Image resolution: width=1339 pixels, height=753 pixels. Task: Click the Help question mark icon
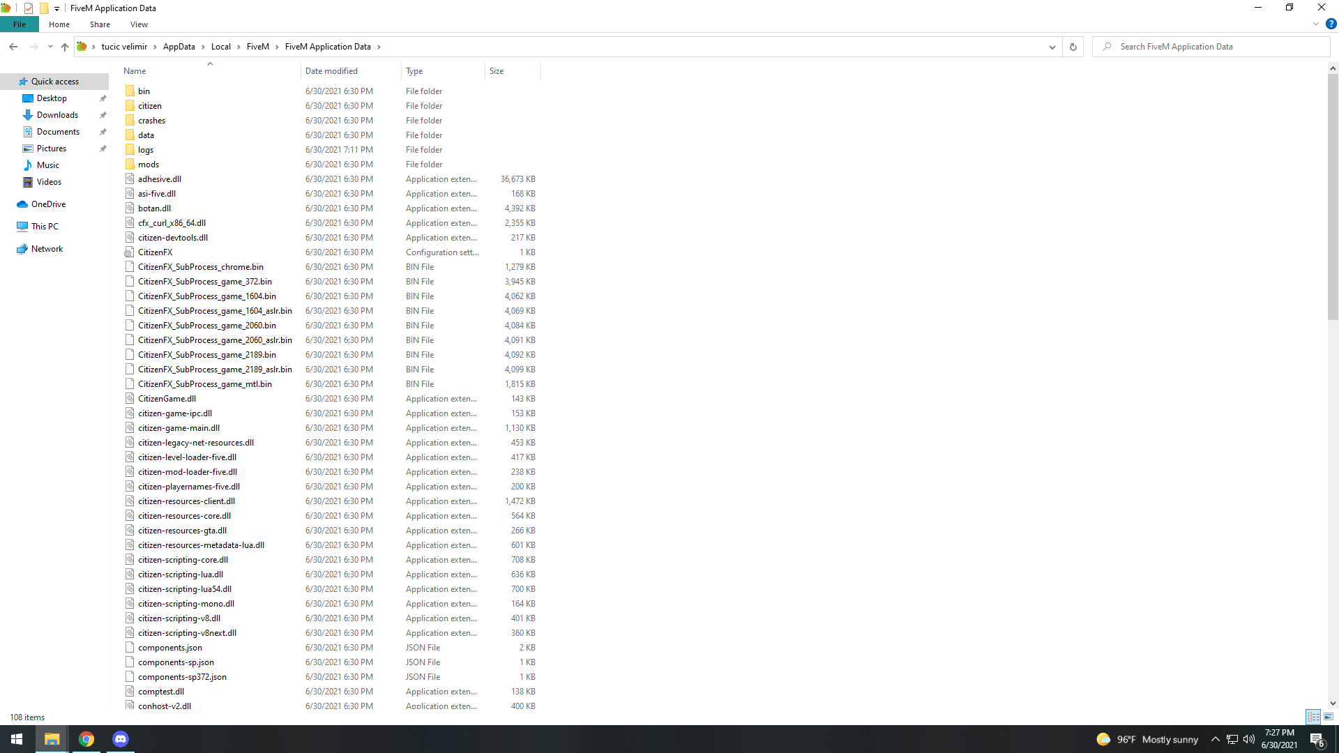pos(1331,24)
